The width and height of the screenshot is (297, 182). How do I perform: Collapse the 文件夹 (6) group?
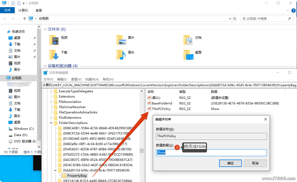[x=45, y=29]
